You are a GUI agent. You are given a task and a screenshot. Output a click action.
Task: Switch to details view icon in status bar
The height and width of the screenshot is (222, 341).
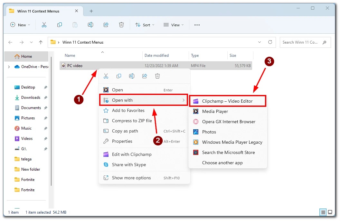pyautogui.click(x=323, y=212)
